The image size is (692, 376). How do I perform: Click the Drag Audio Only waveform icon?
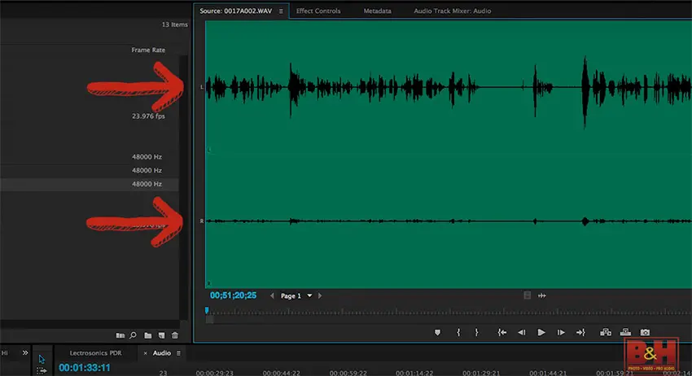pyautogui.click(x=542, y=295)
